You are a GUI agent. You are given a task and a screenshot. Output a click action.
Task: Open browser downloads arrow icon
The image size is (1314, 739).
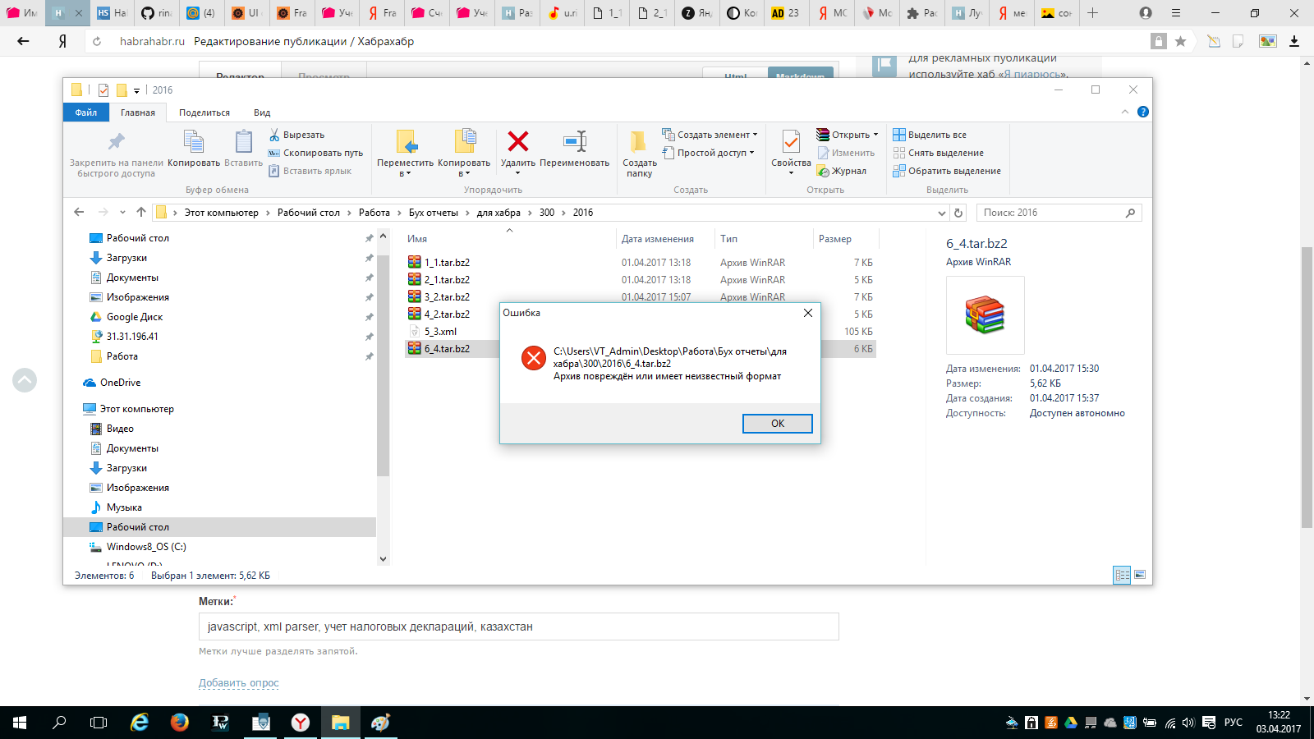1294,41
